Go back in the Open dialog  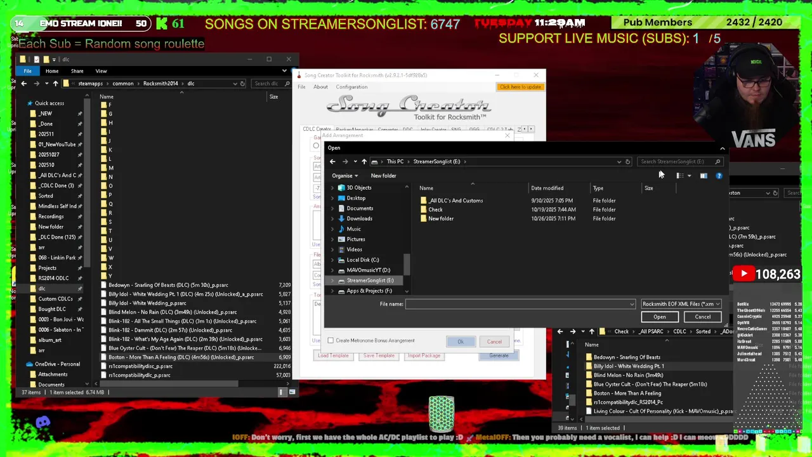coord(332,161)
